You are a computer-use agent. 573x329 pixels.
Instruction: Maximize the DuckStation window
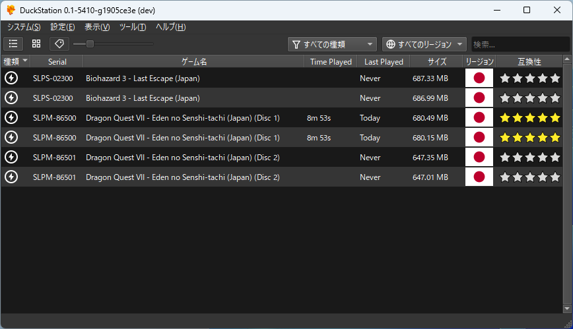point(527,10)
